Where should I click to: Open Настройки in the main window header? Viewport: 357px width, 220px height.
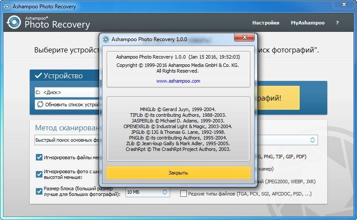point(266,23)
